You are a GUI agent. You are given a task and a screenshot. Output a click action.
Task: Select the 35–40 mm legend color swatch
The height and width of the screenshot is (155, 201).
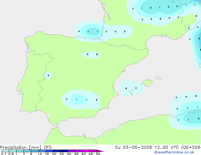pos(79,151)
